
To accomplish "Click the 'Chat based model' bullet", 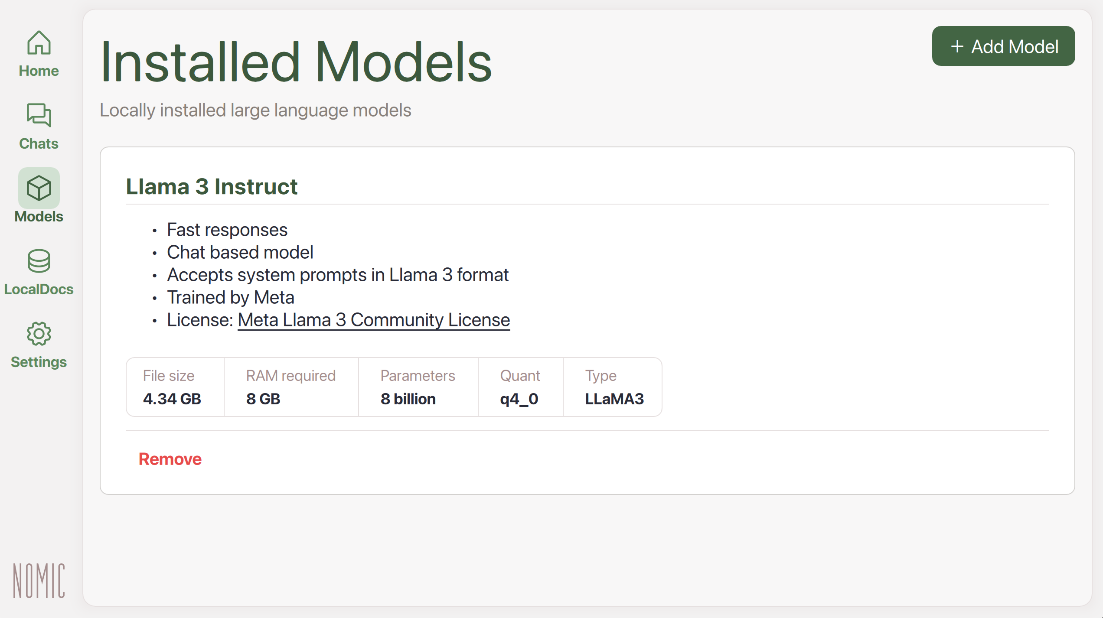I will [240, 252].
